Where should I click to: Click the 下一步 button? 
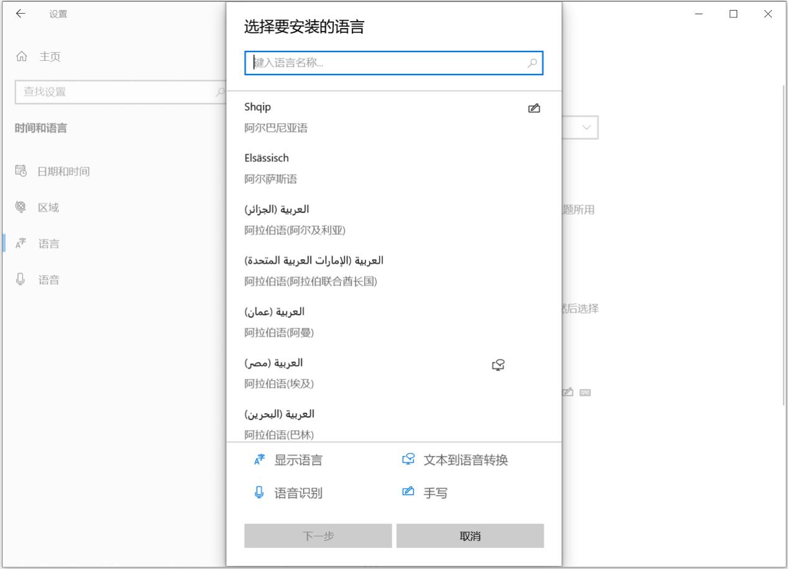click(x=318, y=535)
